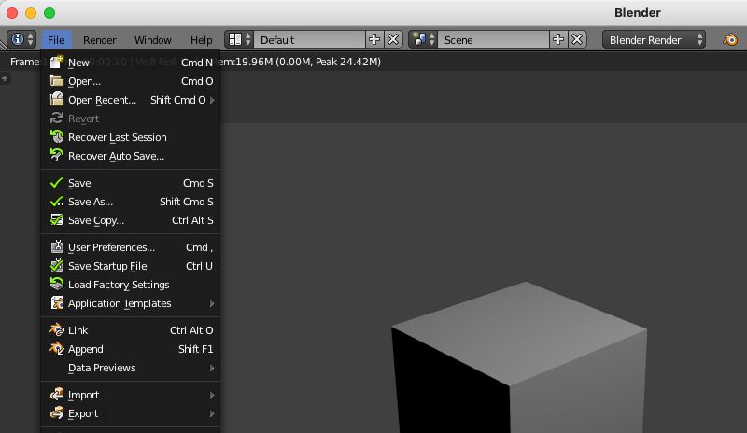747x433 pixels.
Task: Click the Ctrl Alt O shortcut text
Action: tap(191, 330)
